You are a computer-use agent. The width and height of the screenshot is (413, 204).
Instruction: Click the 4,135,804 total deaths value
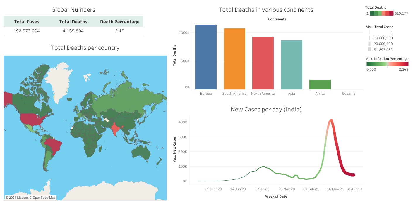73,31
